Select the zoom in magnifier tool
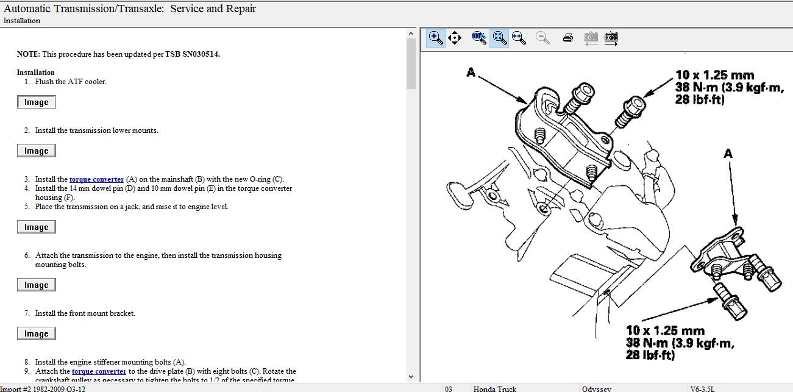Screen dimensions: 793x392 (436, 38)
